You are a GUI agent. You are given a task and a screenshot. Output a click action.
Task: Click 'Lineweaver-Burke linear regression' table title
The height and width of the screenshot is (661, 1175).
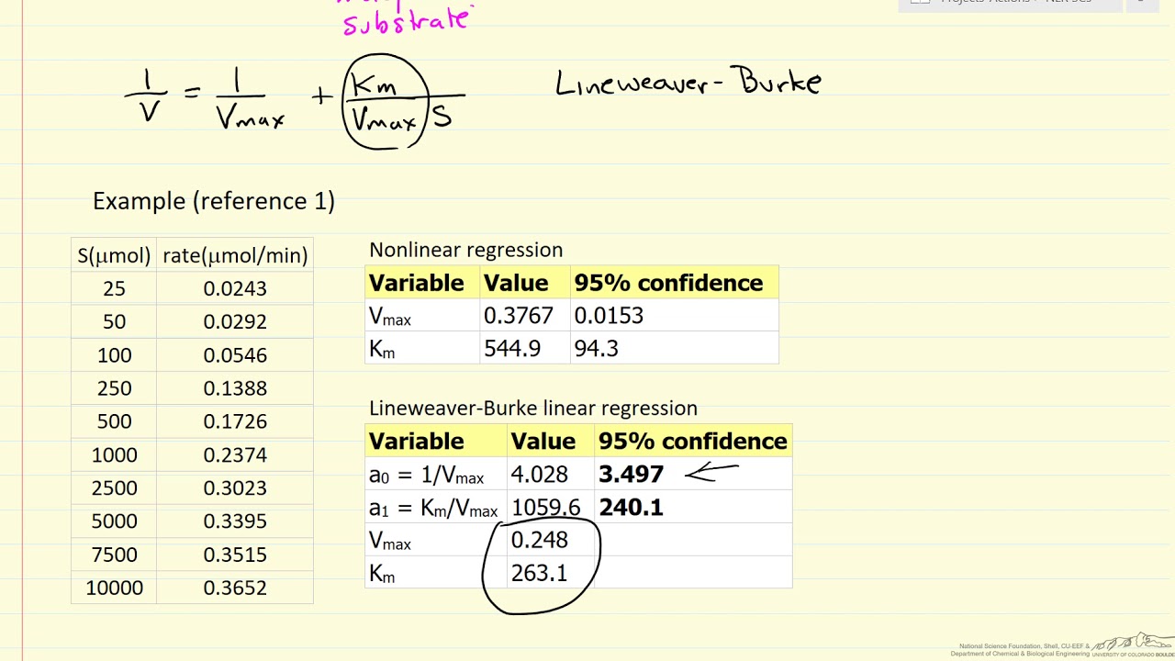click(x=533, y=409)
